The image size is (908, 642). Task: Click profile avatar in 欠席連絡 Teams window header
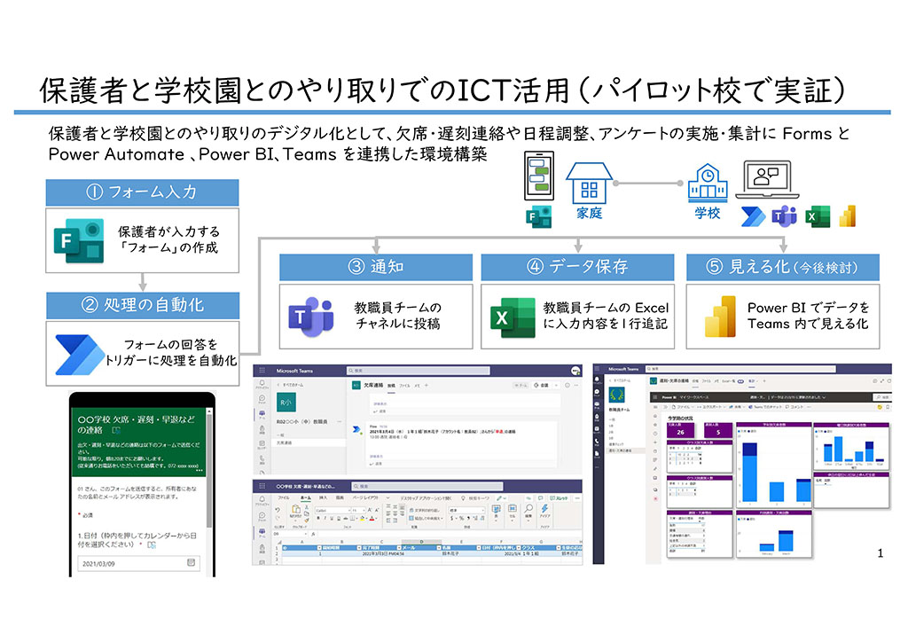tap(575, 371)
